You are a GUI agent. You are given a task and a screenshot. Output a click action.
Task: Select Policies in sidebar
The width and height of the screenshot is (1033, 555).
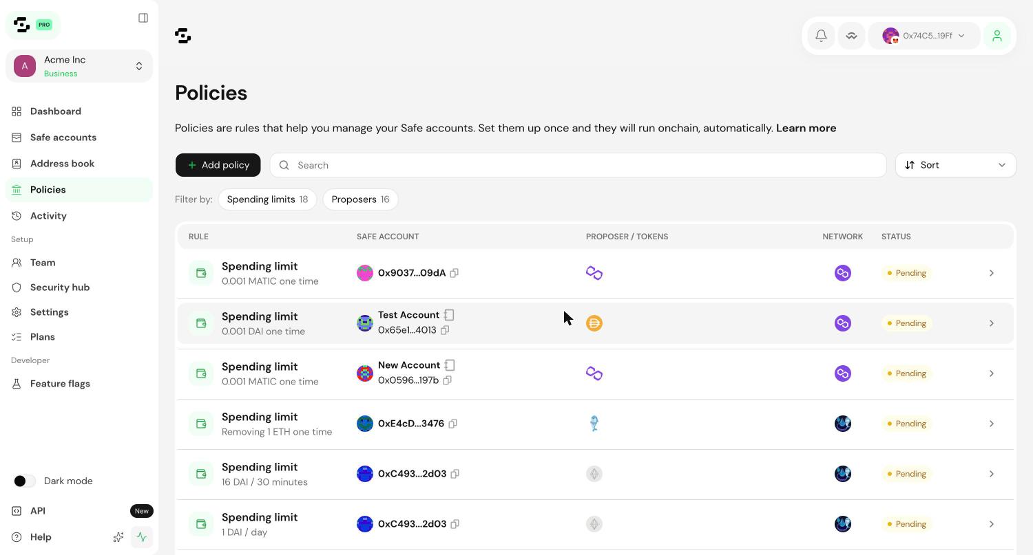(79, 190)
